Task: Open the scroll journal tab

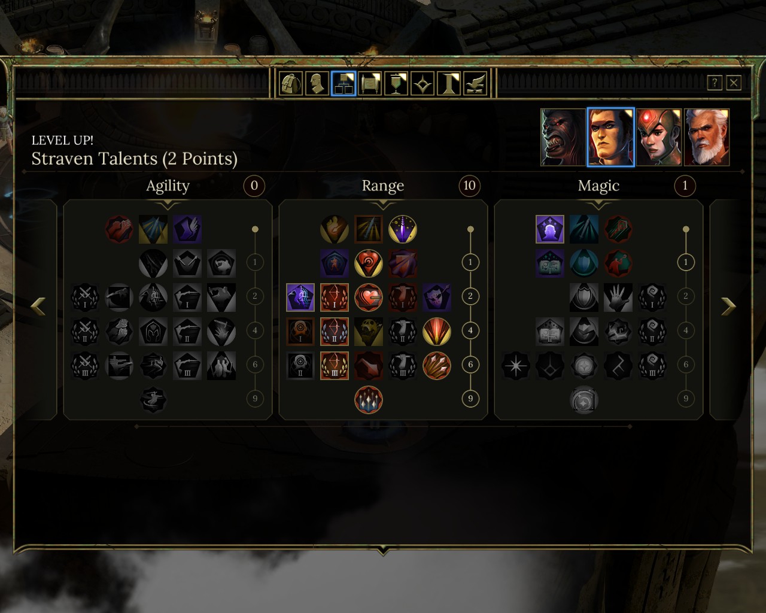Action: pyautogui.click(x=370, y=84)
